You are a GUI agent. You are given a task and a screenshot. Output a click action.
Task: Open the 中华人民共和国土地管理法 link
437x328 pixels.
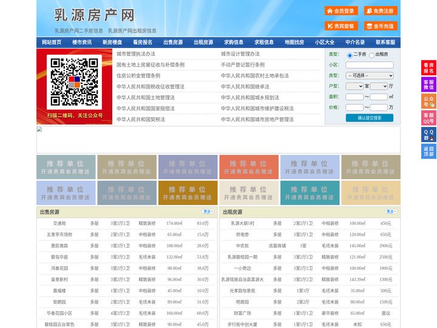pyautogui.click(x=146, y=97)
